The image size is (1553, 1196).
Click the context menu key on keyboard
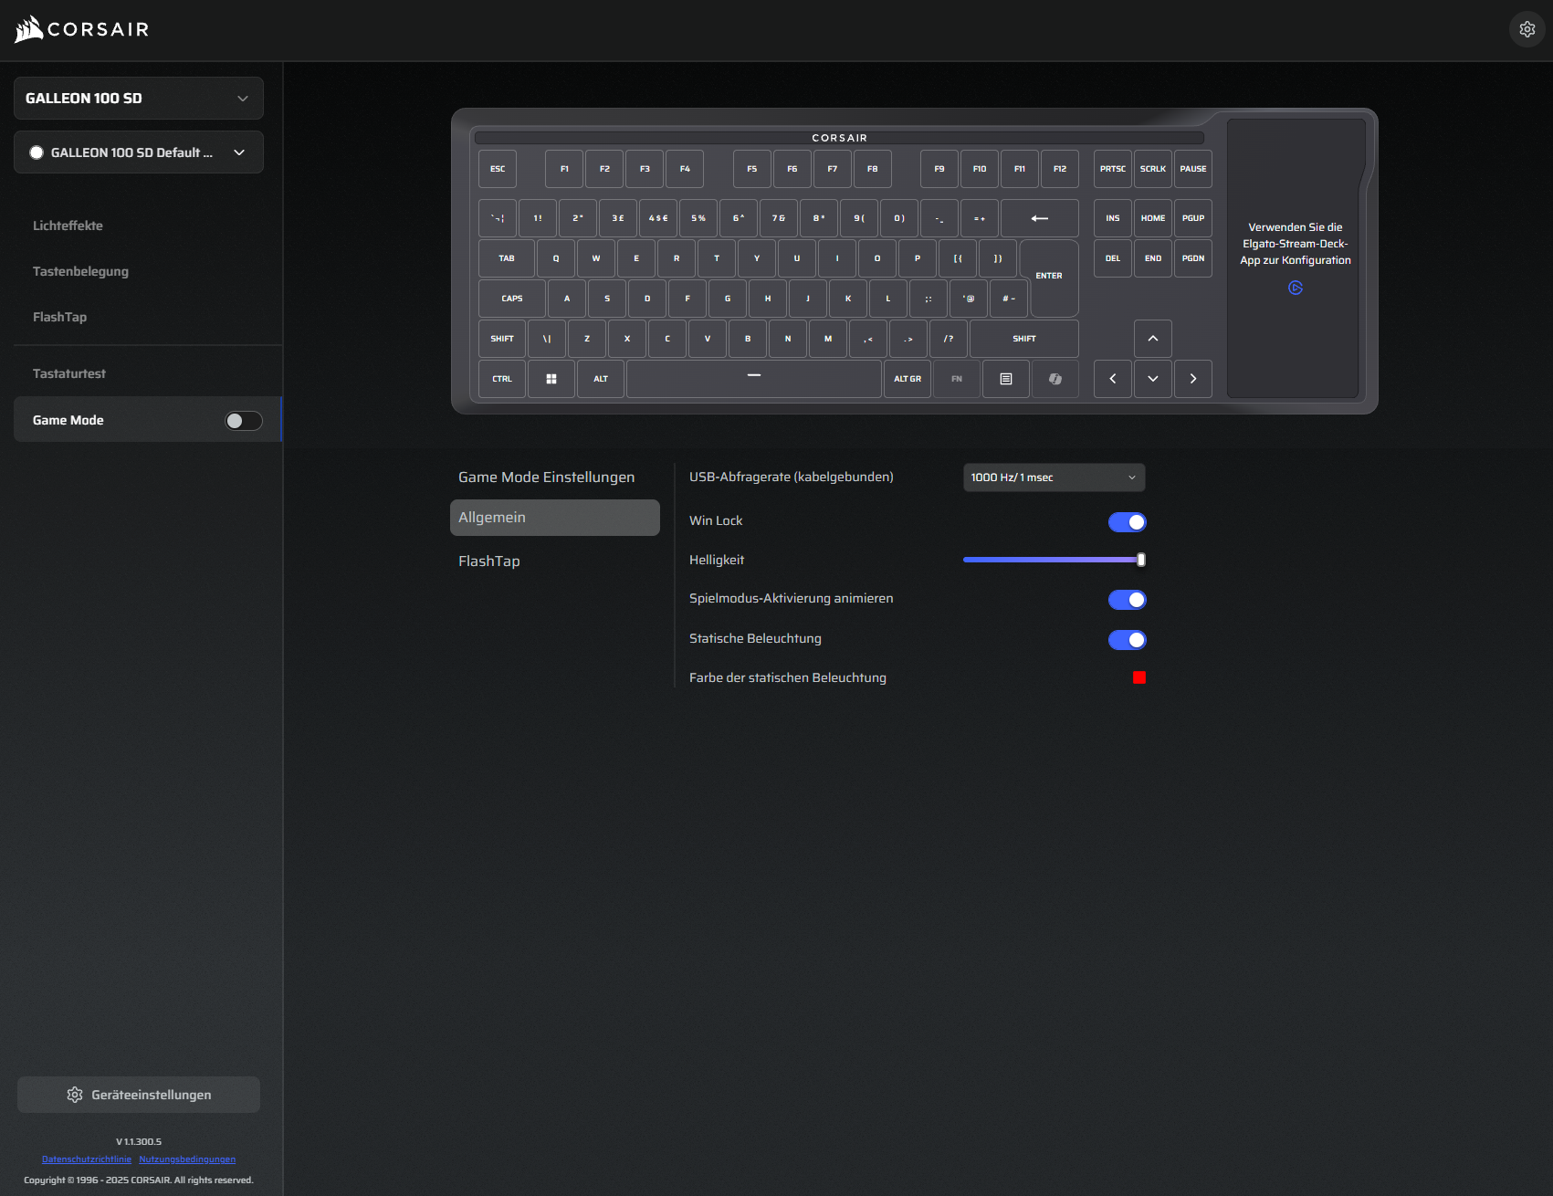[1005, 379]
